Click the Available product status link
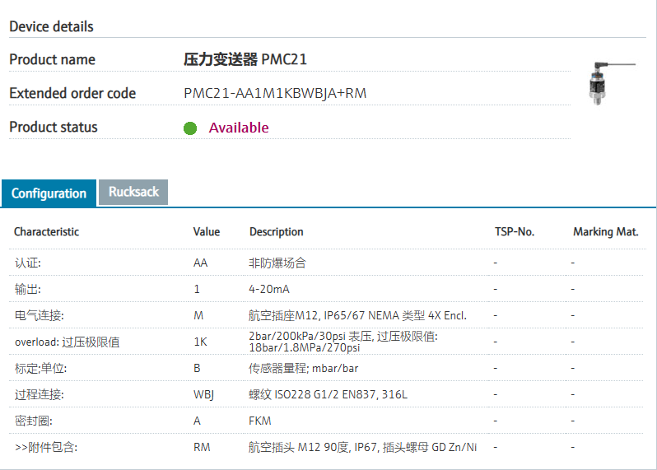The height and width of the screenshot is (470, 657). (x=239, y=128)
